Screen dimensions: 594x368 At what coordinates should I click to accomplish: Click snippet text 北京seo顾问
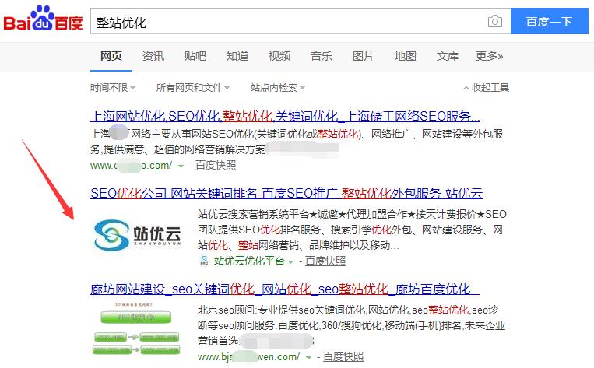click(227, 310)
